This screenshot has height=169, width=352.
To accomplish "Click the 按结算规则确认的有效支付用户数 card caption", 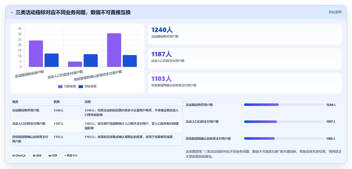I will [174, 85].
